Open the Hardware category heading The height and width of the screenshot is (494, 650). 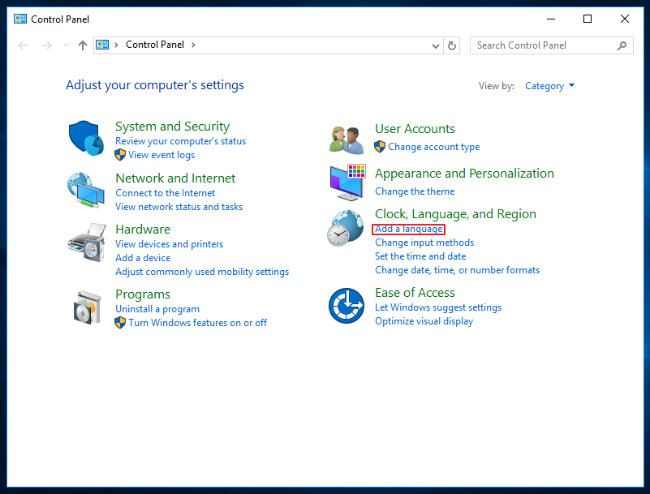tap(143, 230)
